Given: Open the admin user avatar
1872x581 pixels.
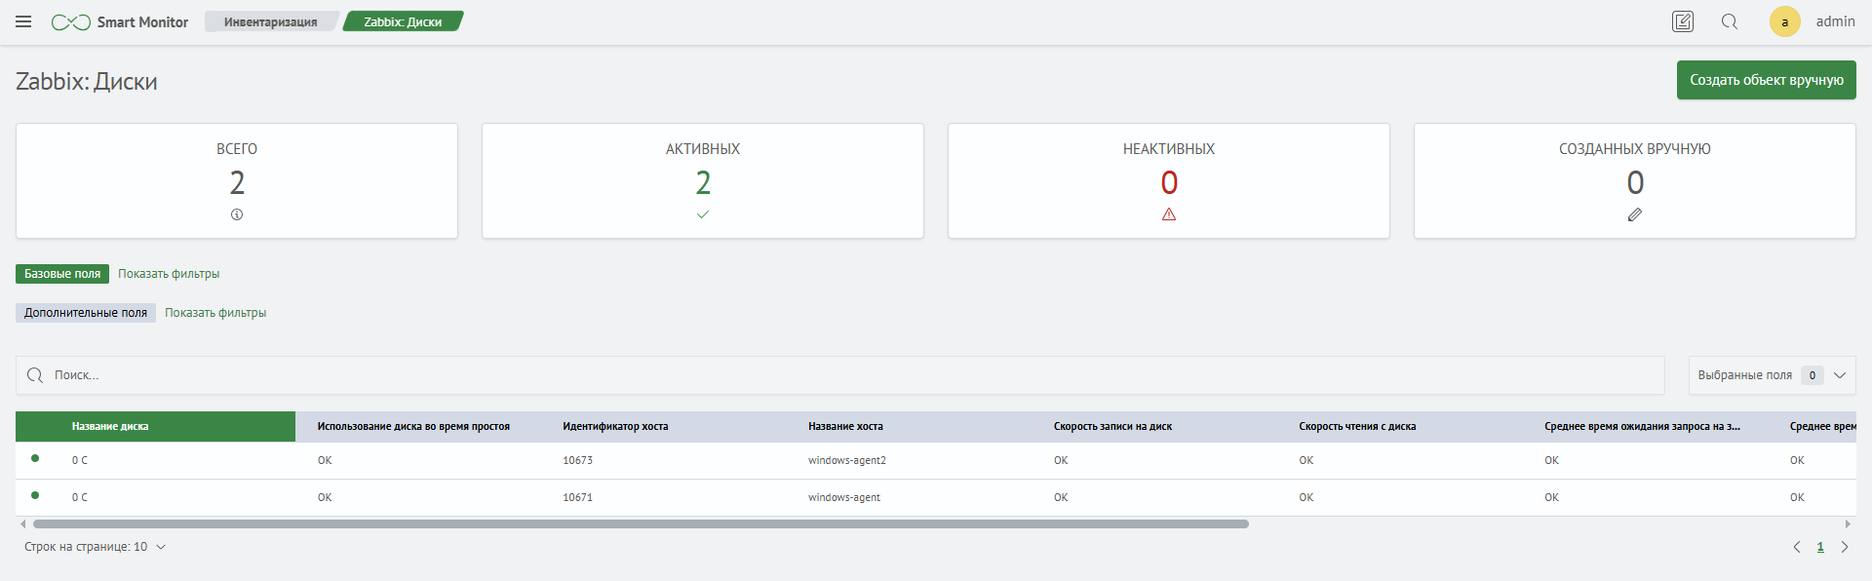Looking at the screenshot, I should point(1784,21).
